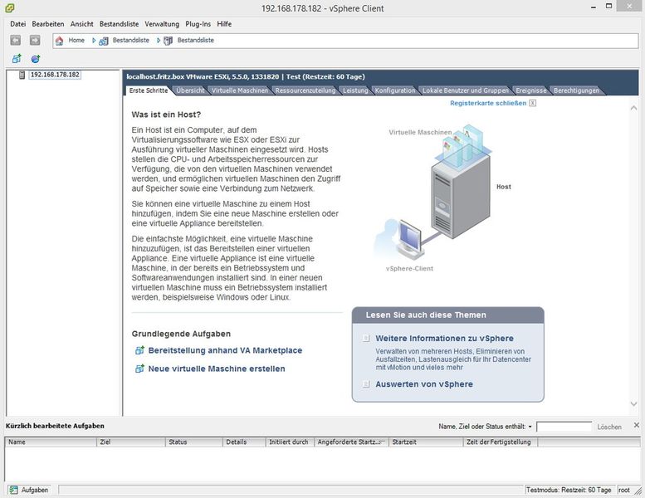Viewport: 645px width, 498px height.
Task: Open the Bestandsliste menu
Action: (x=119, y=24)
